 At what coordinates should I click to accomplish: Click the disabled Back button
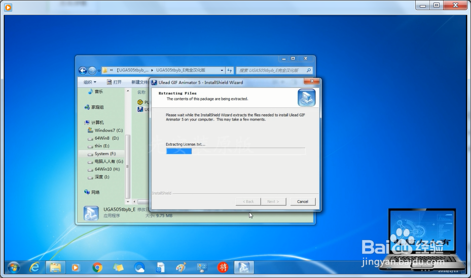[248, 202]
